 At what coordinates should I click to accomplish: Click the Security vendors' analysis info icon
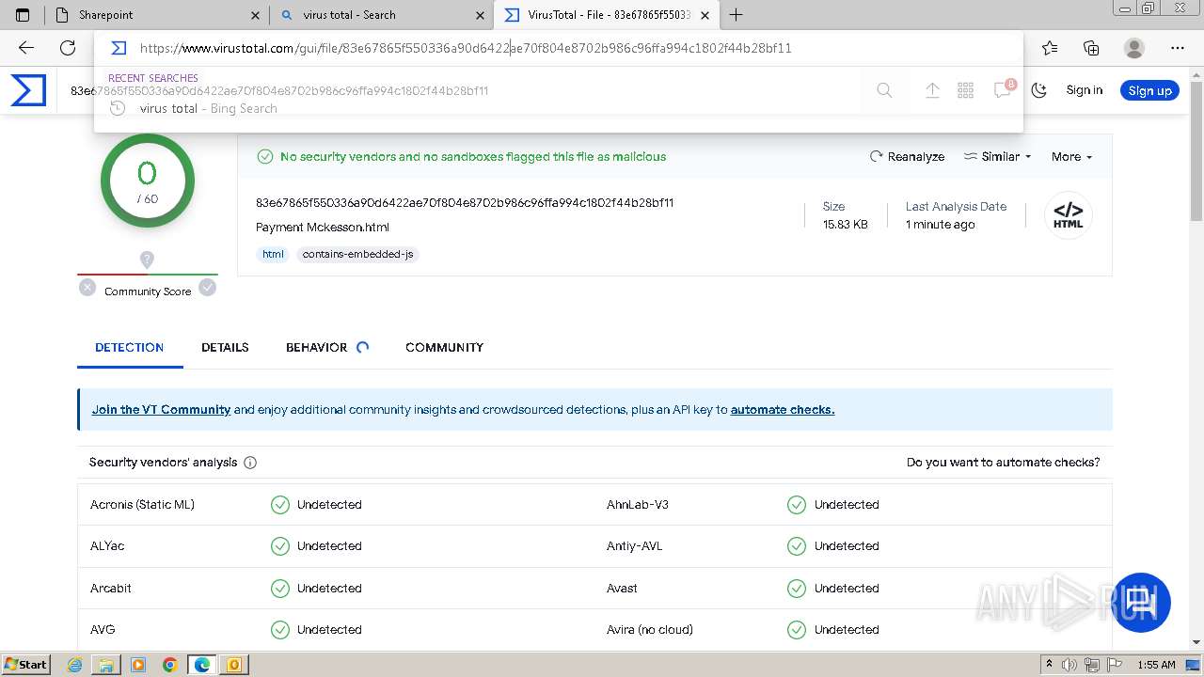pos(250,463)
